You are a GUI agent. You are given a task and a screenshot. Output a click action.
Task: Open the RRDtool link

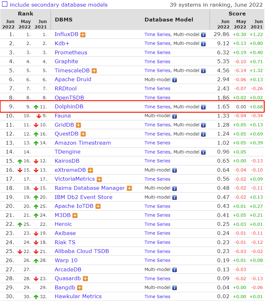point(65,88)
